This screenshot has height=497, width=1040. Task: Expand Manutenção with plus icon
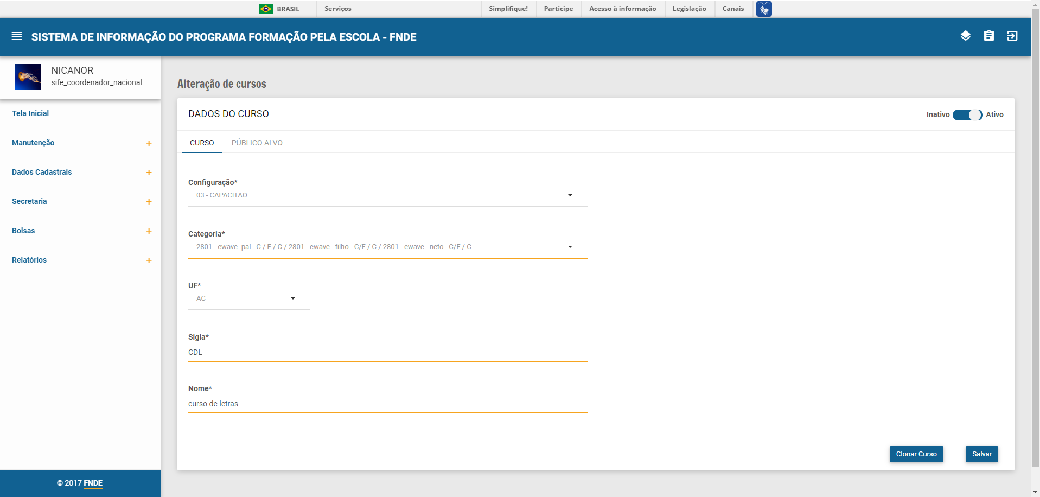[x=149, y=143]
